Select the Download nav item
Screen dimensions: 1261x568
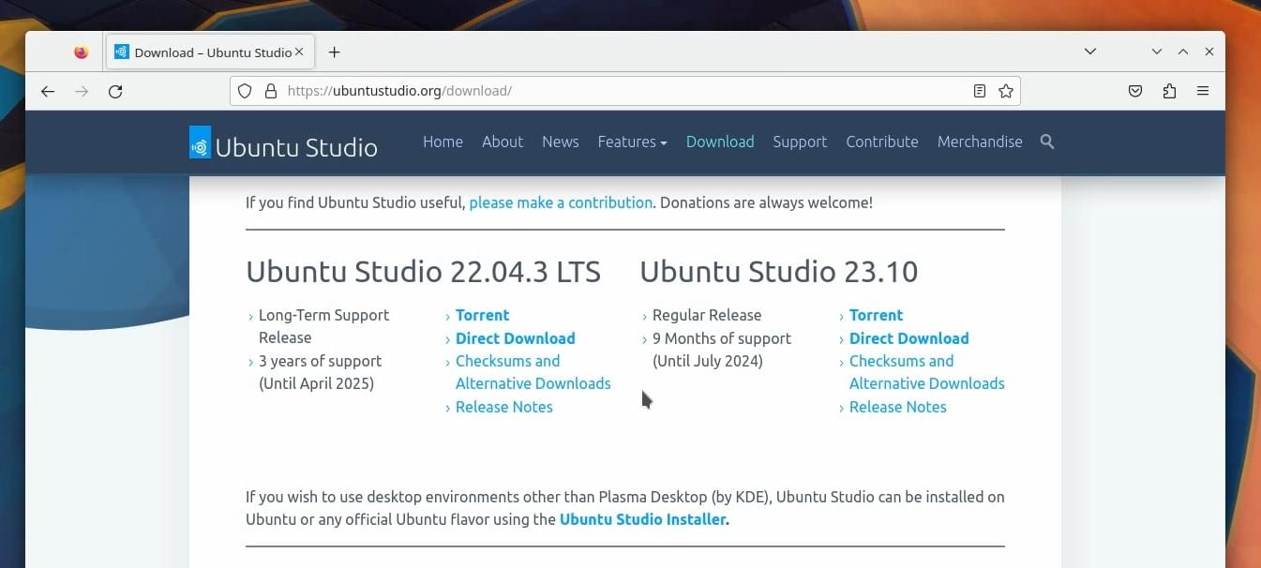coord(720,142)
